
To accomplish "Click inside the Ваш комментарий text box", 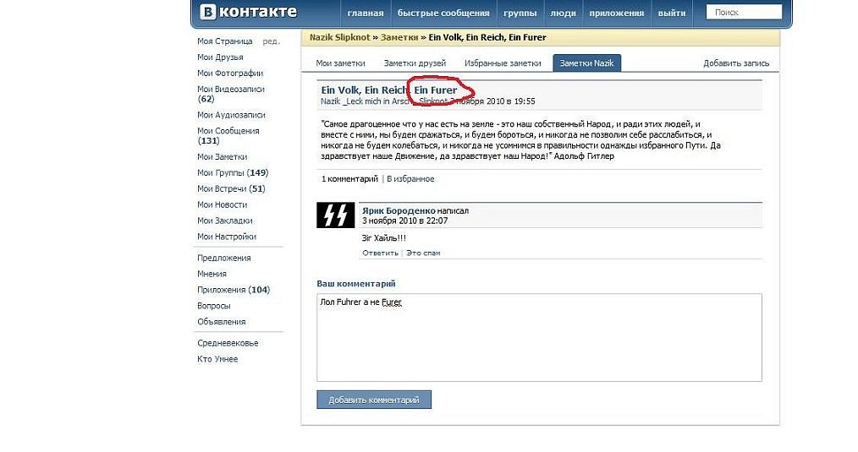I will point(539,338).
